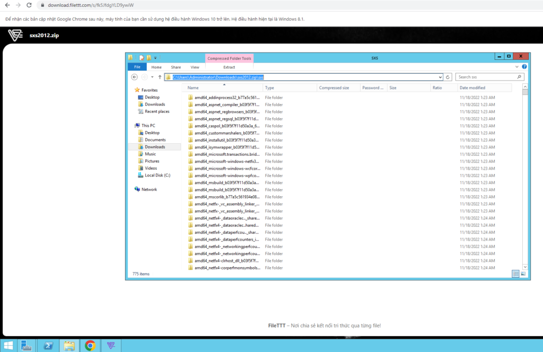Open the address bar history dropdown
Screen dimensions: 543x352
pos(440,77)
